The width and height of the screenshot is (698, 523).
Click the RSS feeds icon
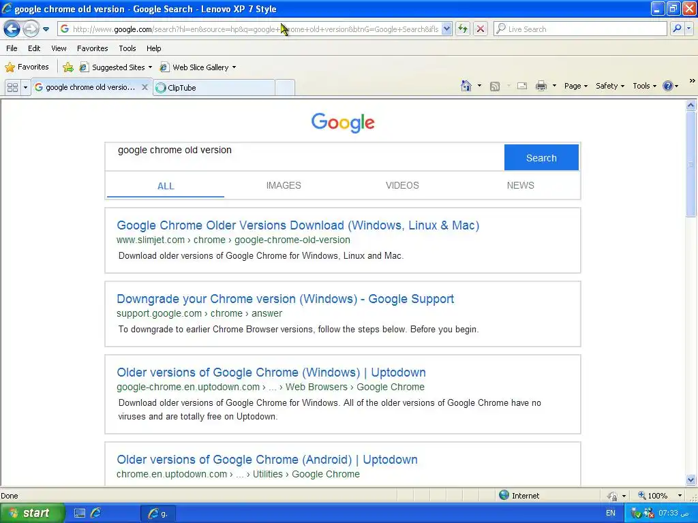[x=495, y=86]
